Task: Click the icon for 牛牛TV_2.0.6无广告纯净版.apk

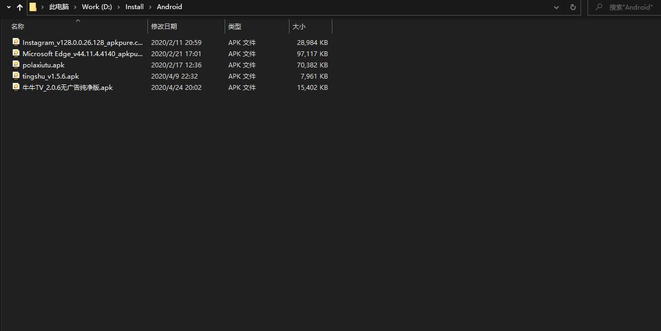Action: point(16,87)
